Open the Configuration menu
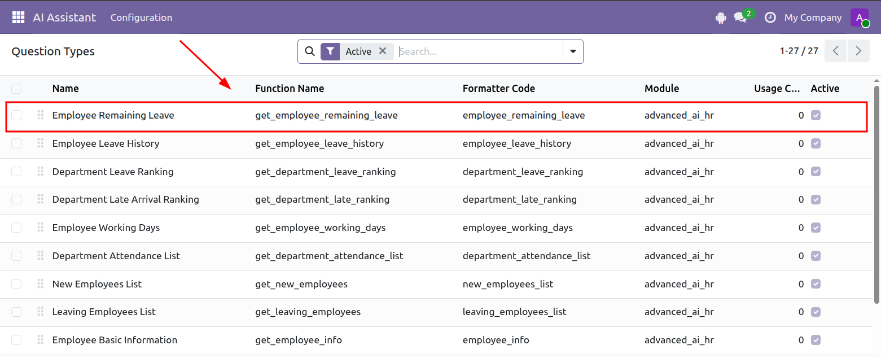Image resolution: width=881 pixels, height=358 pixels. [141, 18]
